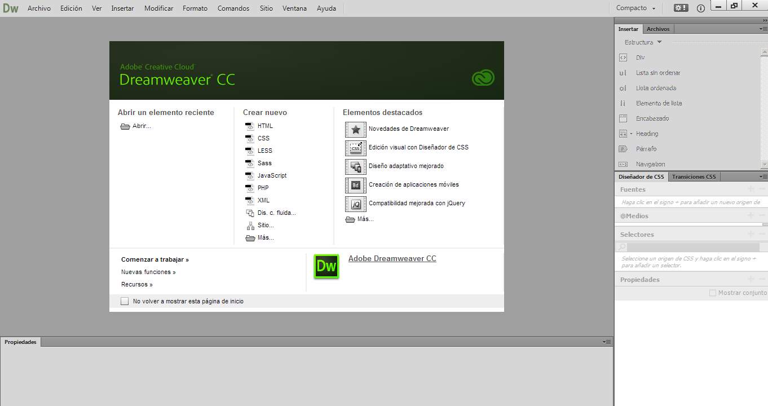
Task: Click the plus icon in the @Medios section
Action: coord(751,215)
